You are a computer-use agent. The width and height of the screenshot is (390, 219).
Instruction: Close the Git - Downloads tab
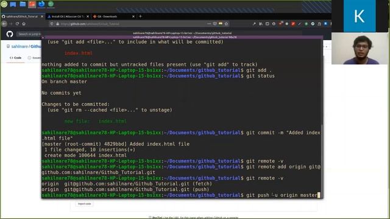(133, 16)
